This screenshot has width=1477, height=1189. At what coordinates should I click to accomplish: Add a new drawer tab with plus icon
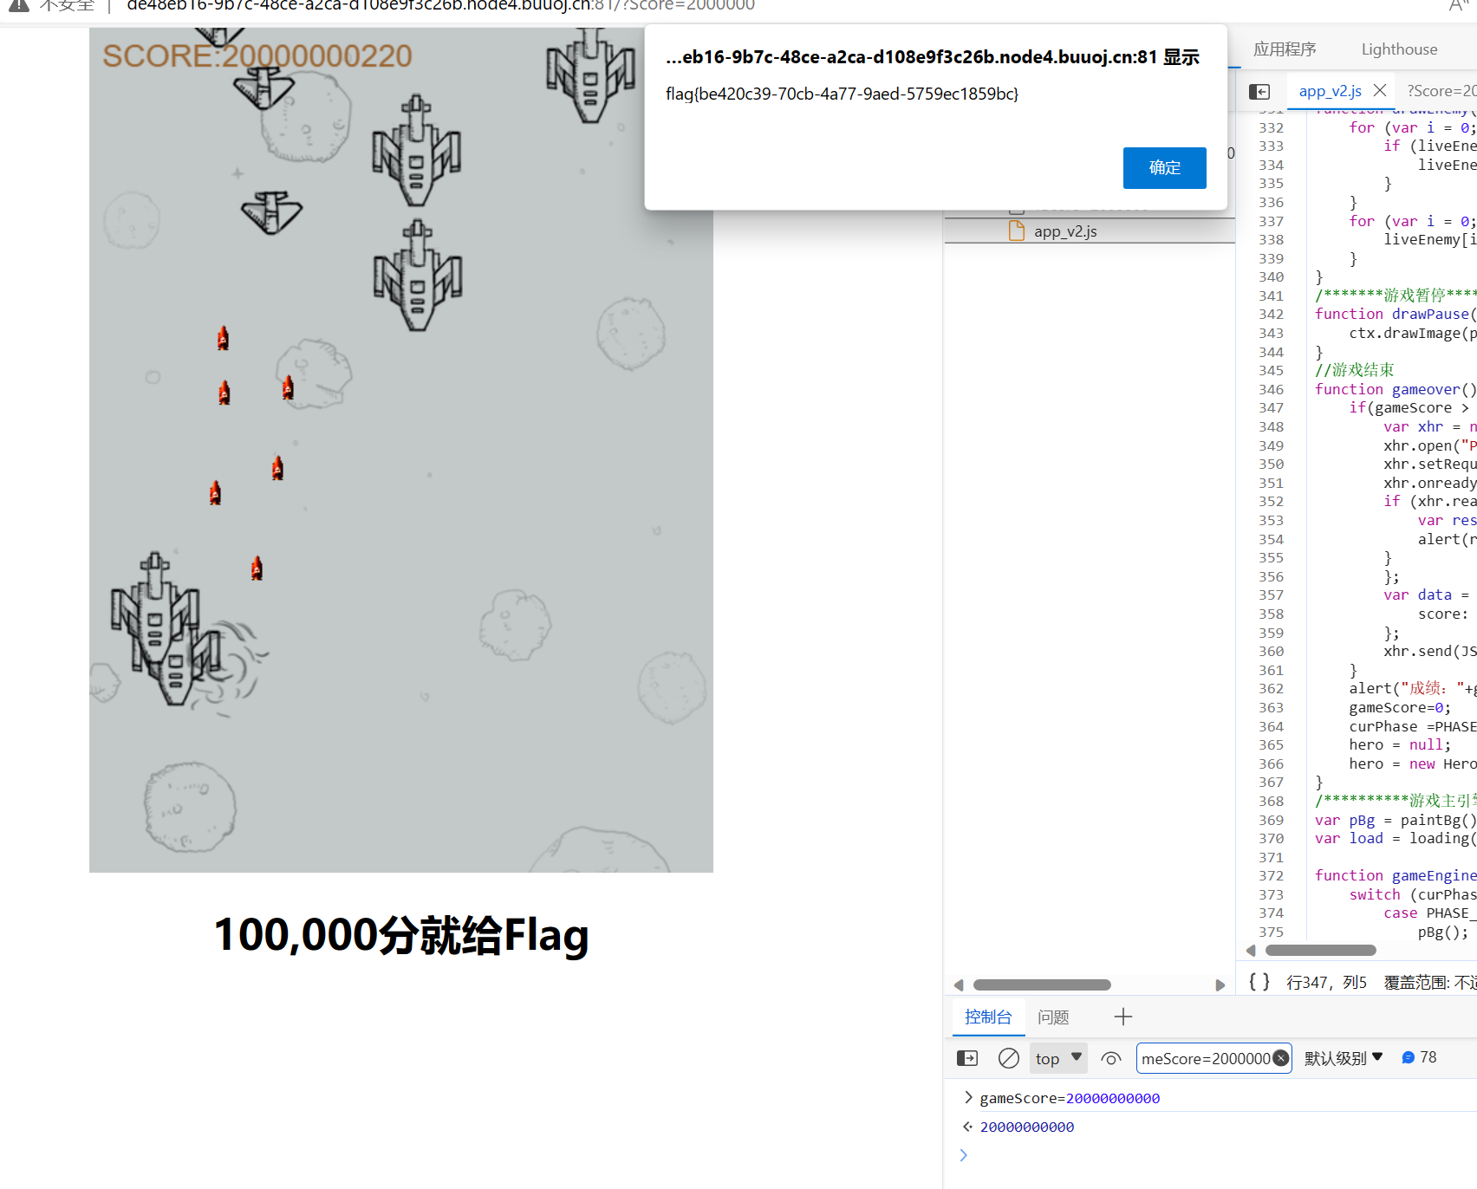[x=1123, y=1017]
